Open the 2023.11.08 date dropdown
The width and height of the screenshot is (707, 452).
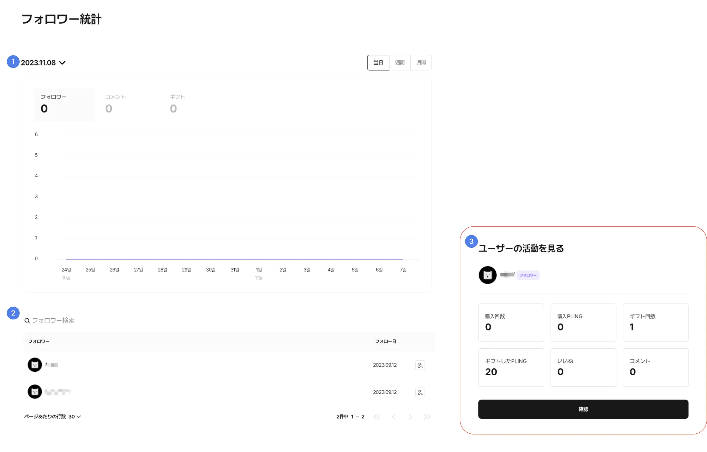pyautogui.click(x=38, y=63)
